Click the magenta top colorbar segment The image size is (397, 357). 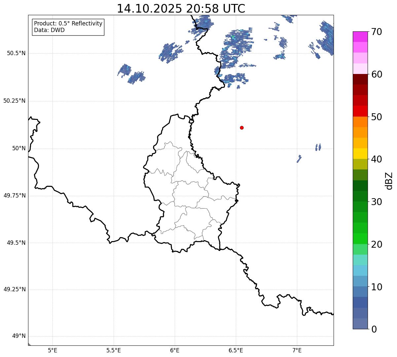360,37
